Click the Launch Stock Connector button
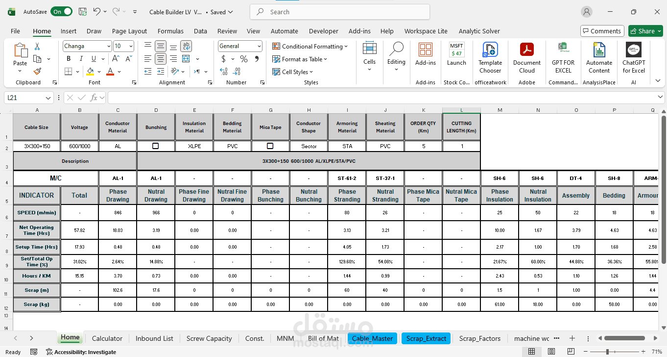 (x=456, y=54)
